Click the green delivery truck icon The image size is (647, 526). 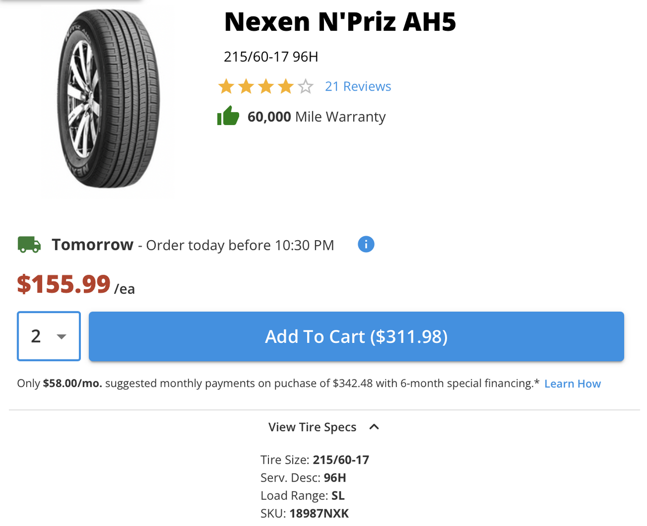(x=29, y=245)
